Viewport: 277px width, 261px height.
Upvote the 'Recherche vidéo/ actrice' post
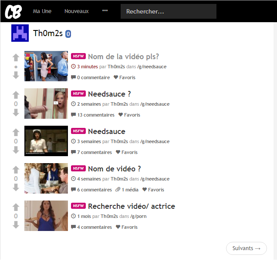[16, 207]
